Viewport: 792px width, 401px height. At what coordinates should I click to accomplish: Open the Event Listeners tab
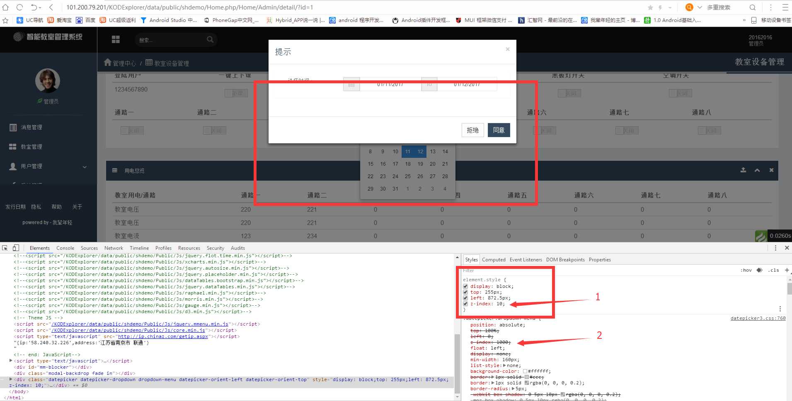pos(526,260)
